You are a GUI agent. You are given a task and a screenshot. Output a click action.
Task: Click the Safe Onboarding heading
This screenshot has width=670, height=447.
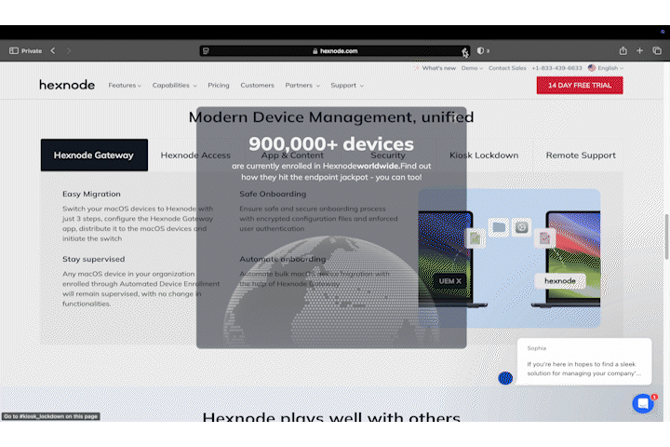(273, 194)
